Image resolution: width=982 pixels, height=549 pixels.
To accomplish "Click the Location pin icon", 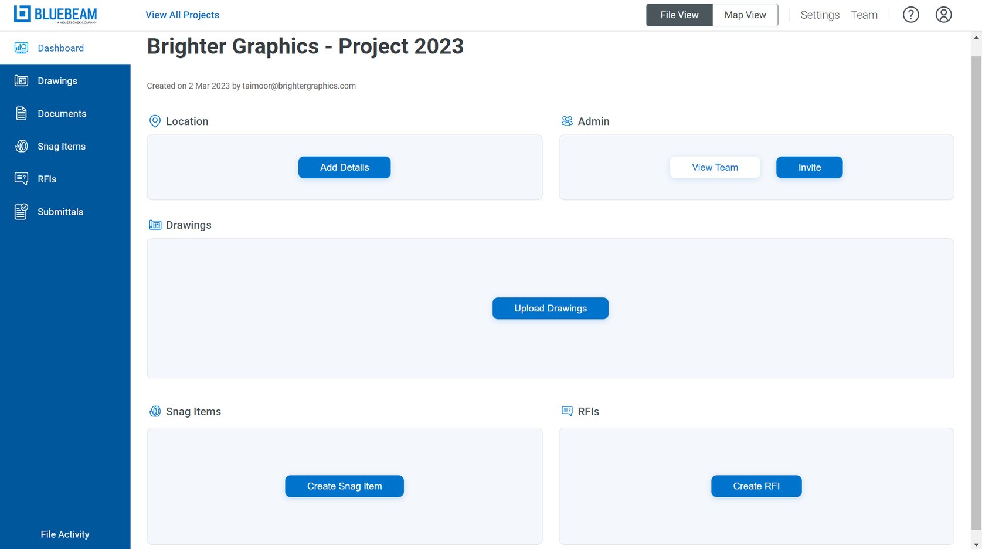I will tap(155, 121).
